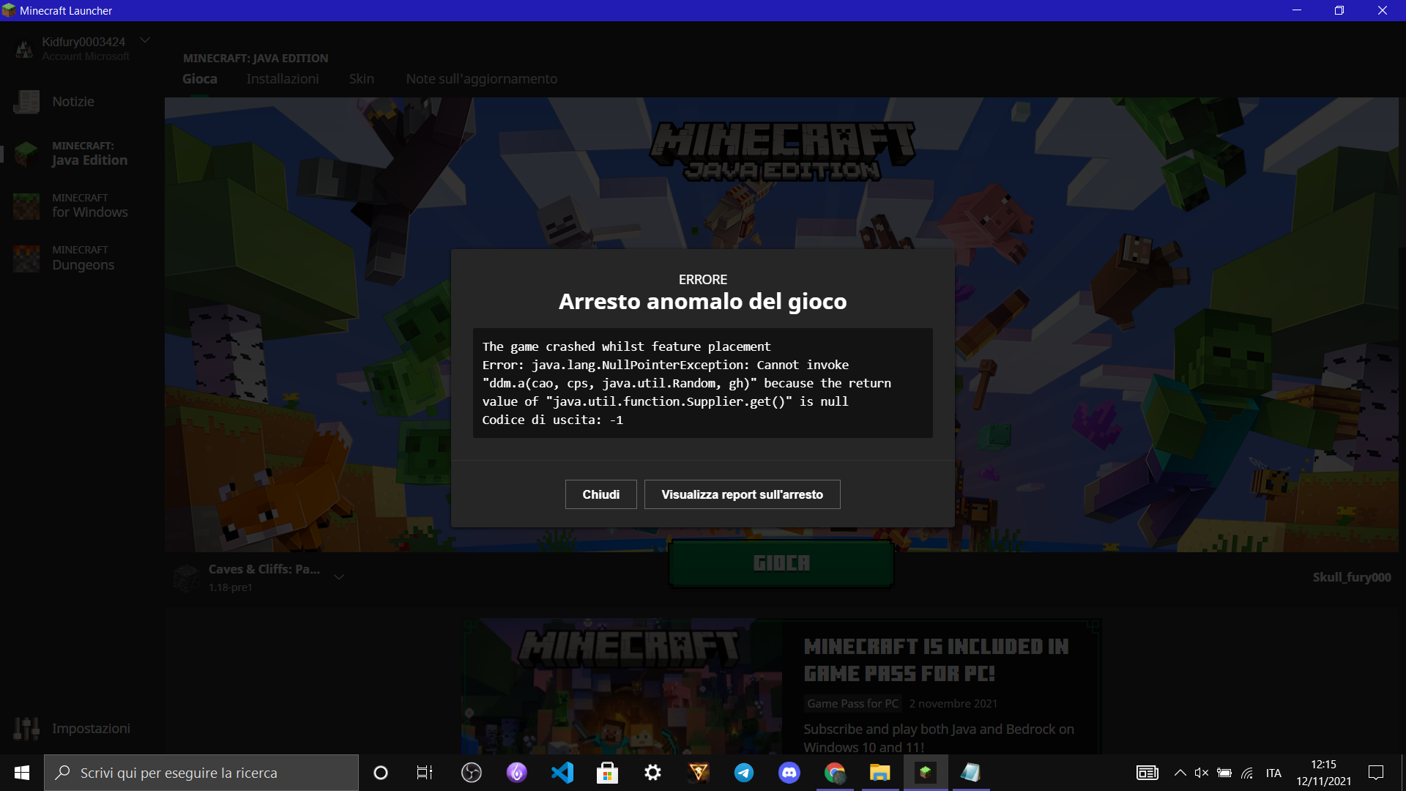Switch to the Installazioni tab
This screenshot has height=791, width=1406.
click(283, 79)
